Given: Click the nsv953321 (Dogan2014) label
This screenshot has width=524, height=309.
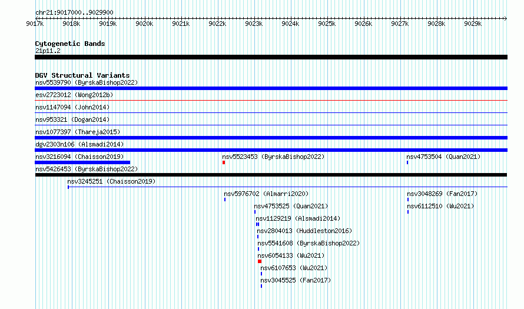Looking at the screenshot, I should click(x=72, y=119).
